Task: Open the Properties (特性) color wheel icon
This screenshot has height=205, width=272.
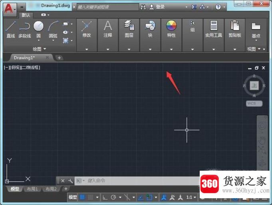Action: 171,25
